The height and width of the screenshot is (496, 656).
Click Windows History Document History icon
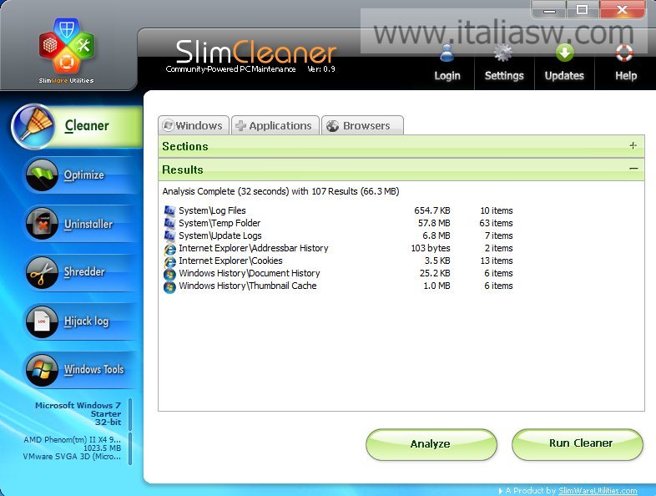169,274
